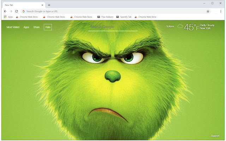The height and width of the screenshot is (141, 226).
Task: Click the address bar URL field
Action: [x=116, y=11]
